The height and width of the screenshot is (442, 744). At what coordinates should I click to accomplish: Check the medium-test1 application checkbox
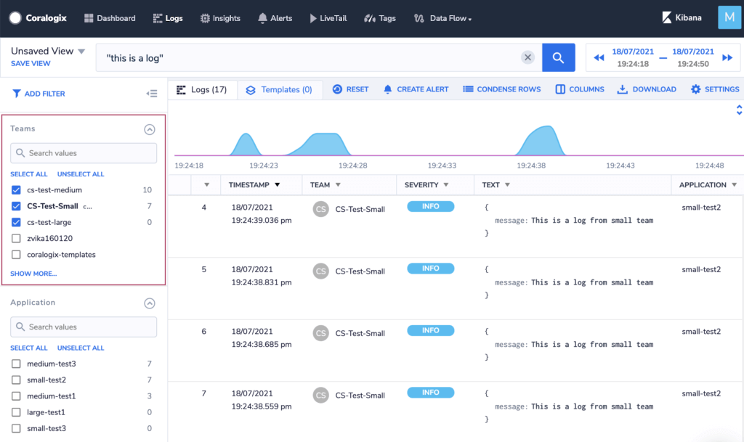pos(16,396)
